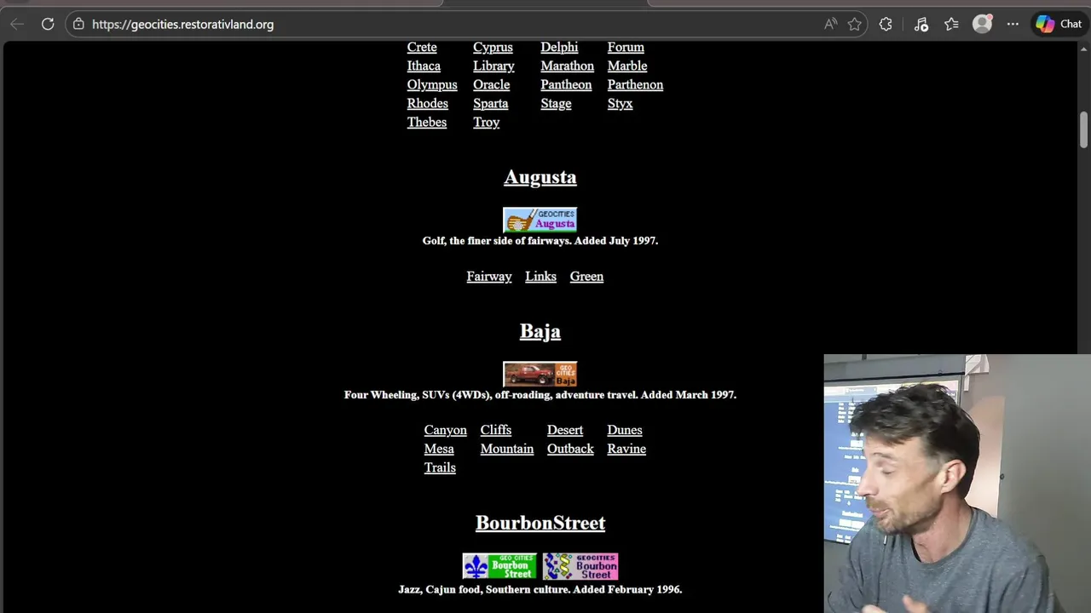Follow the Outback link
Image resolution: width=1091 pixels, height=613 pixels.
click(570, 449)
